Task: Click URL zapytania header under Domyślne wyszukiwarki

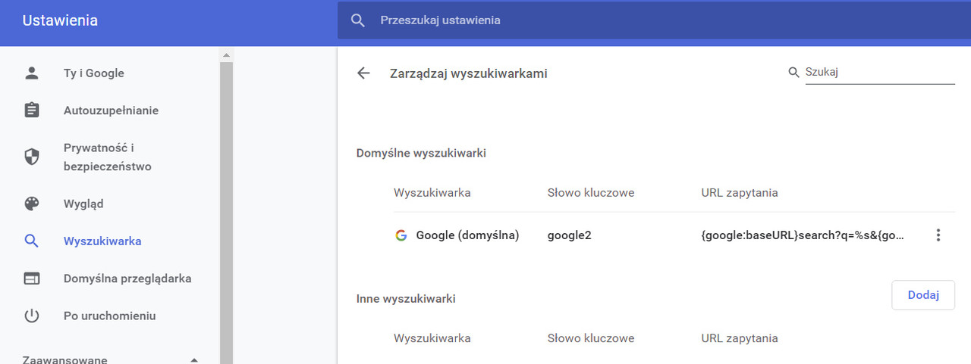Action: click(x=740, y=192)
